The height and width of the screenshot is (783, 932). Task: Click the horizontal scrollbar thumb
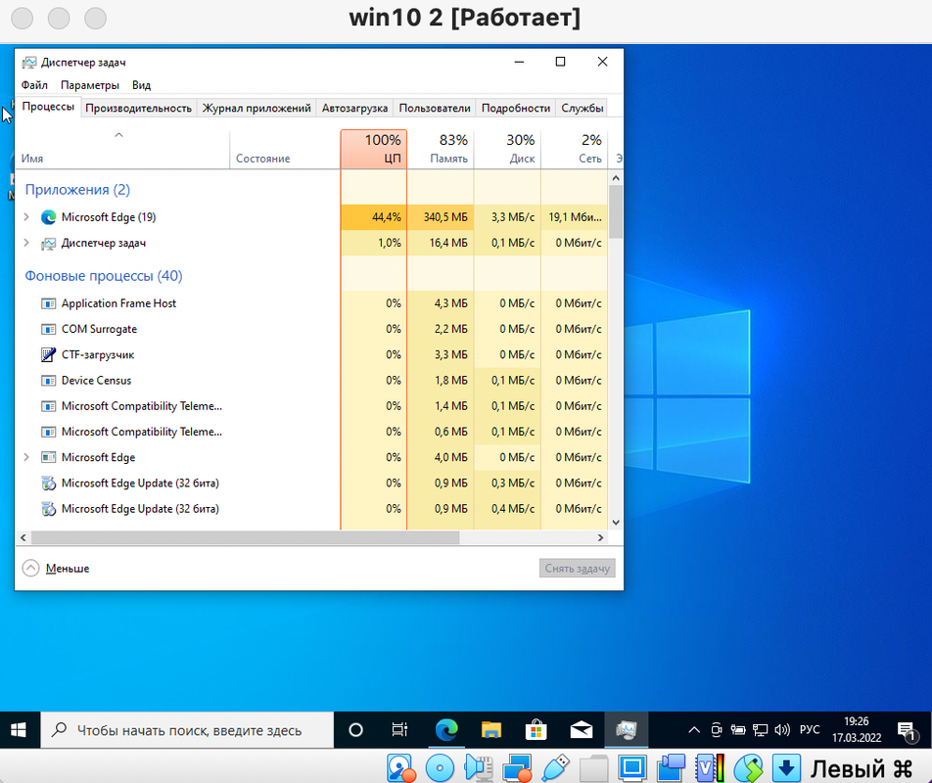pos(246,537)
